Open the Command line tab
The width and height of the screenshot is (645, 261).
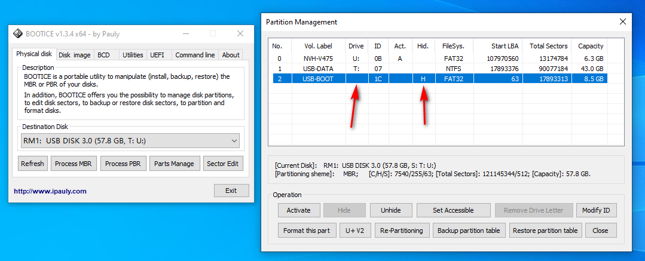[x=195, y=55]
